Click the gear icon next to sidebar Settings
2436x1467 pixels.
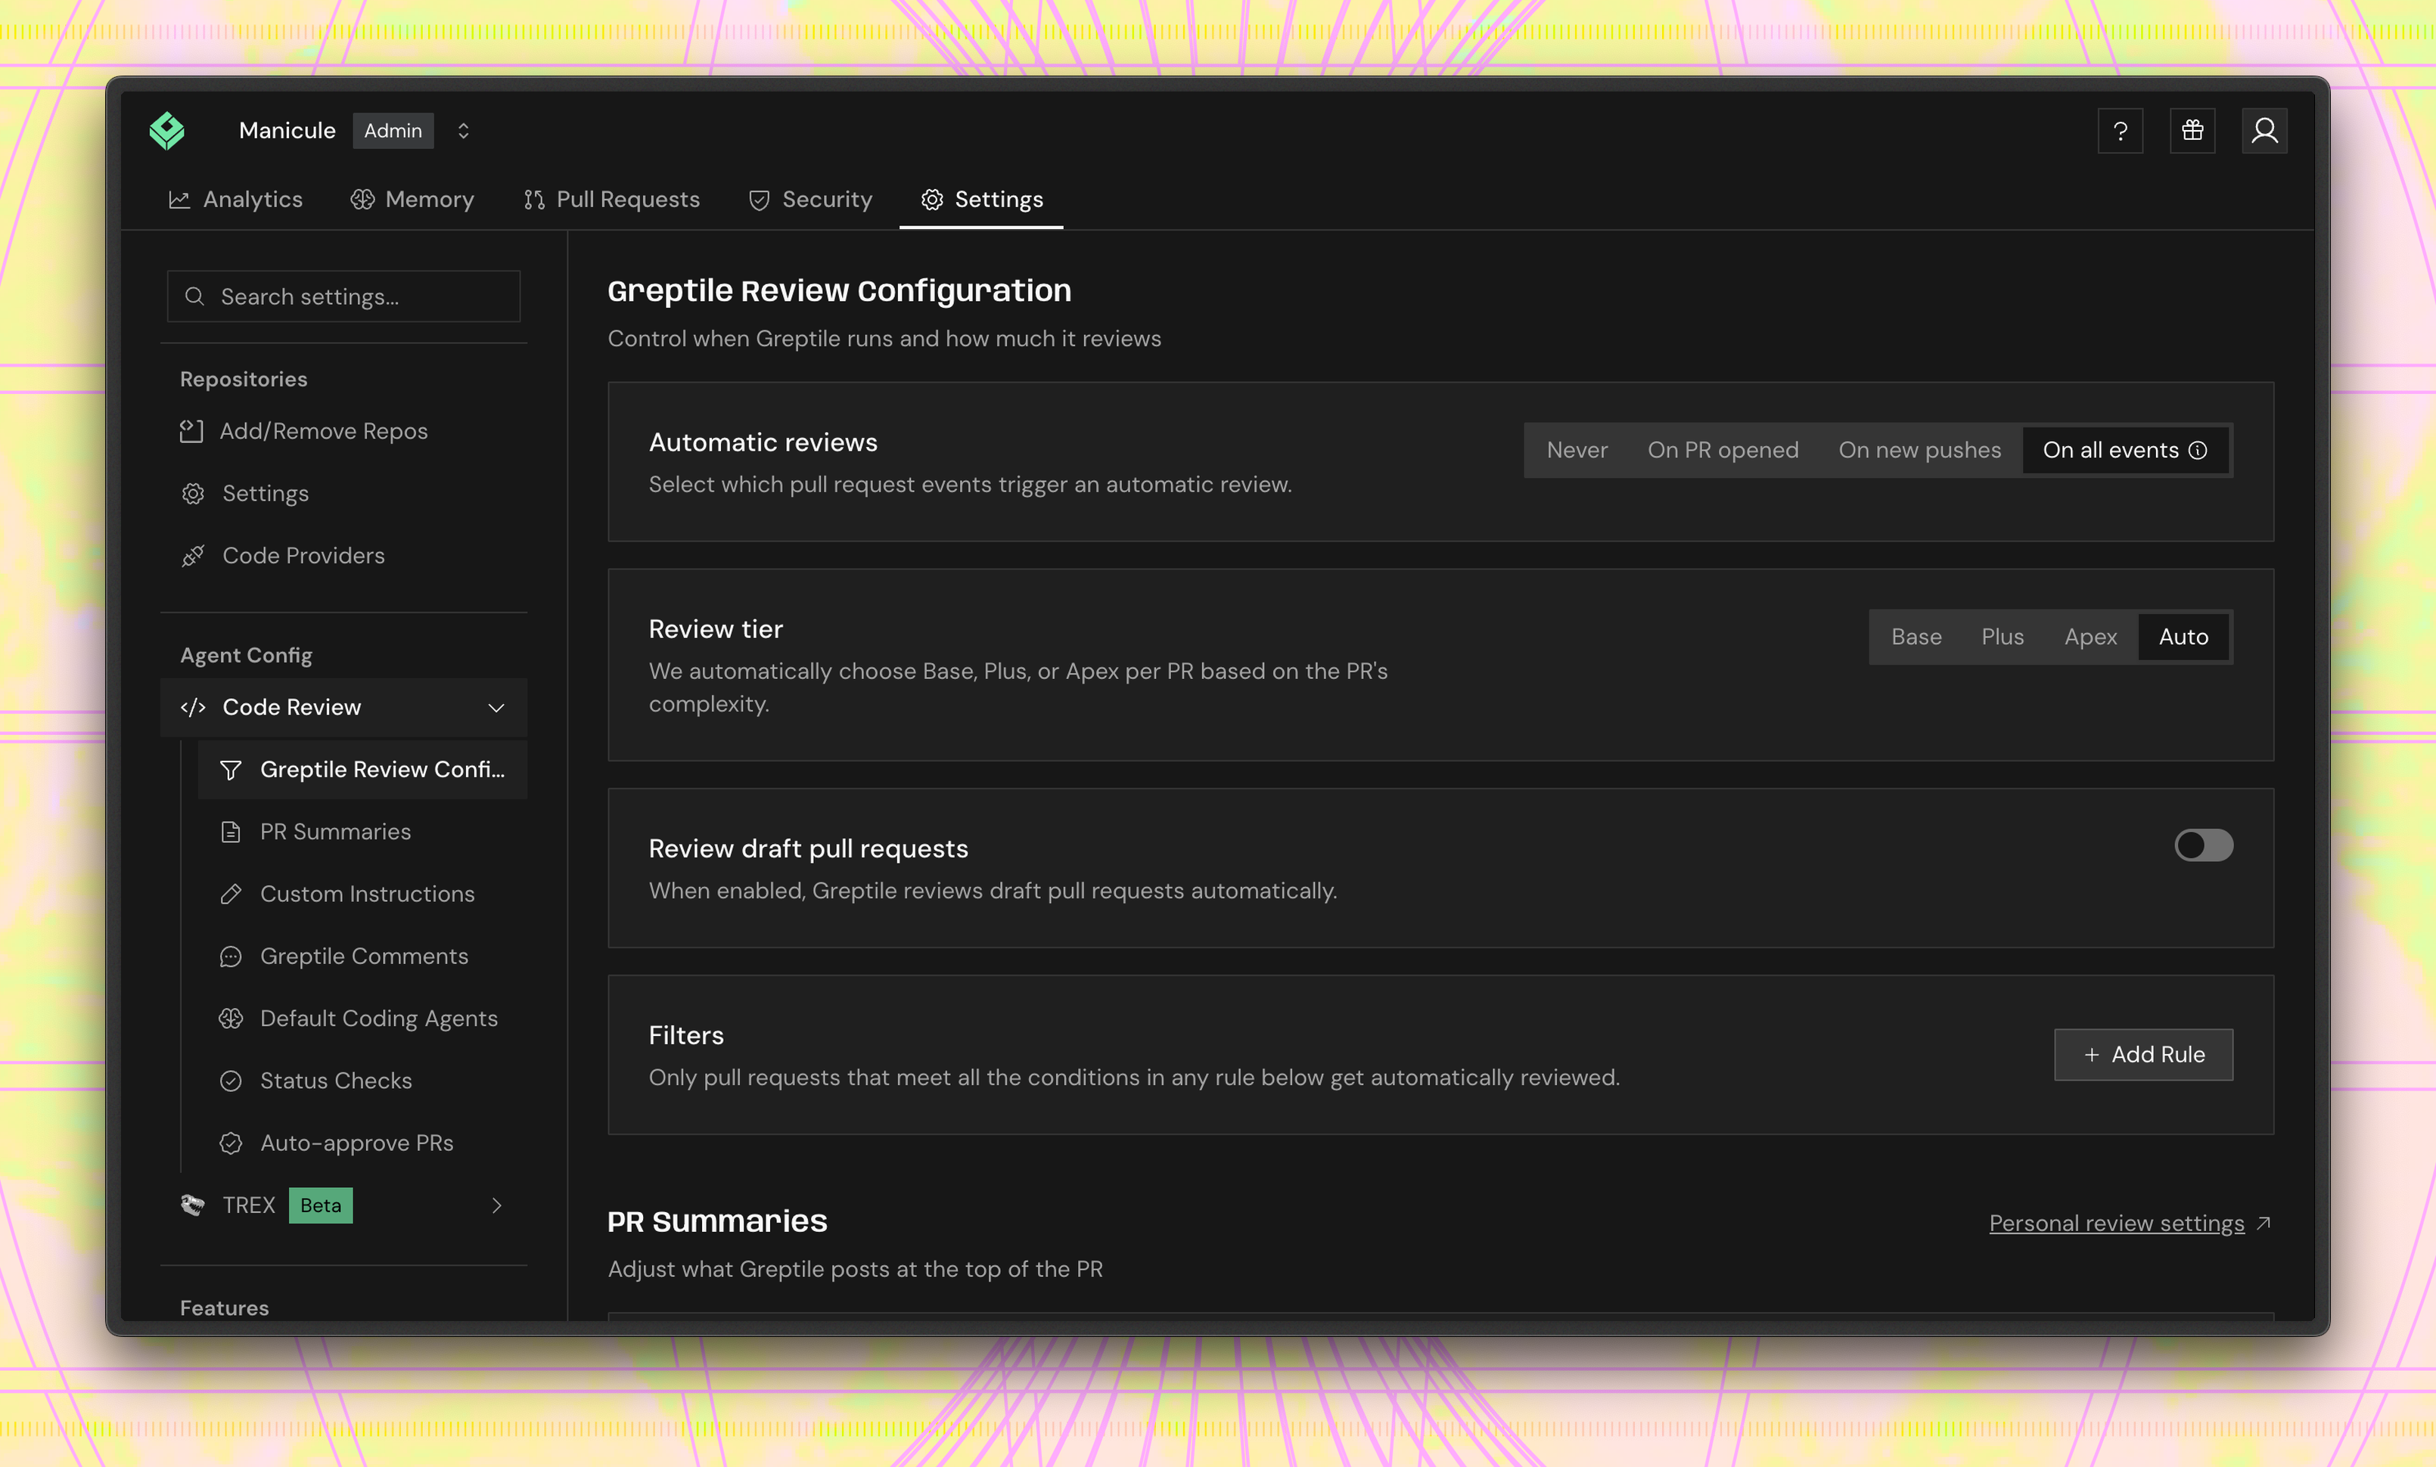point(193,494)
